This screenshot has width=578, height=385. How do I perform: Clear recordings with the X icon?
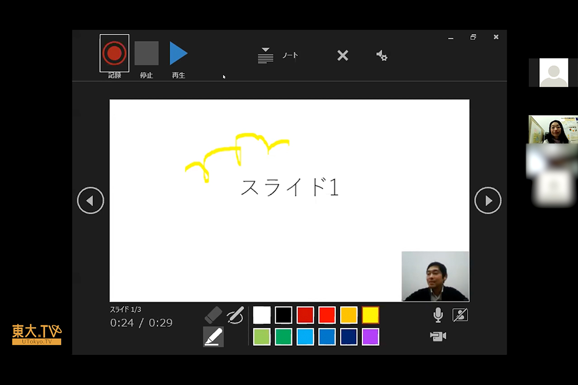pyautogui.click(x=342, y=56)
